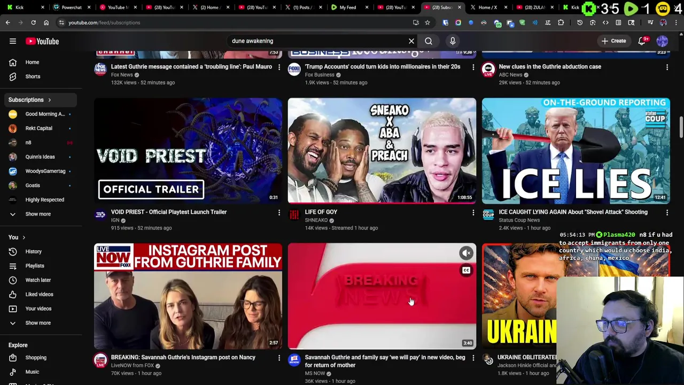Click the address bar URL field
This screenshot has height=385, width=684.
click(235, 22)
